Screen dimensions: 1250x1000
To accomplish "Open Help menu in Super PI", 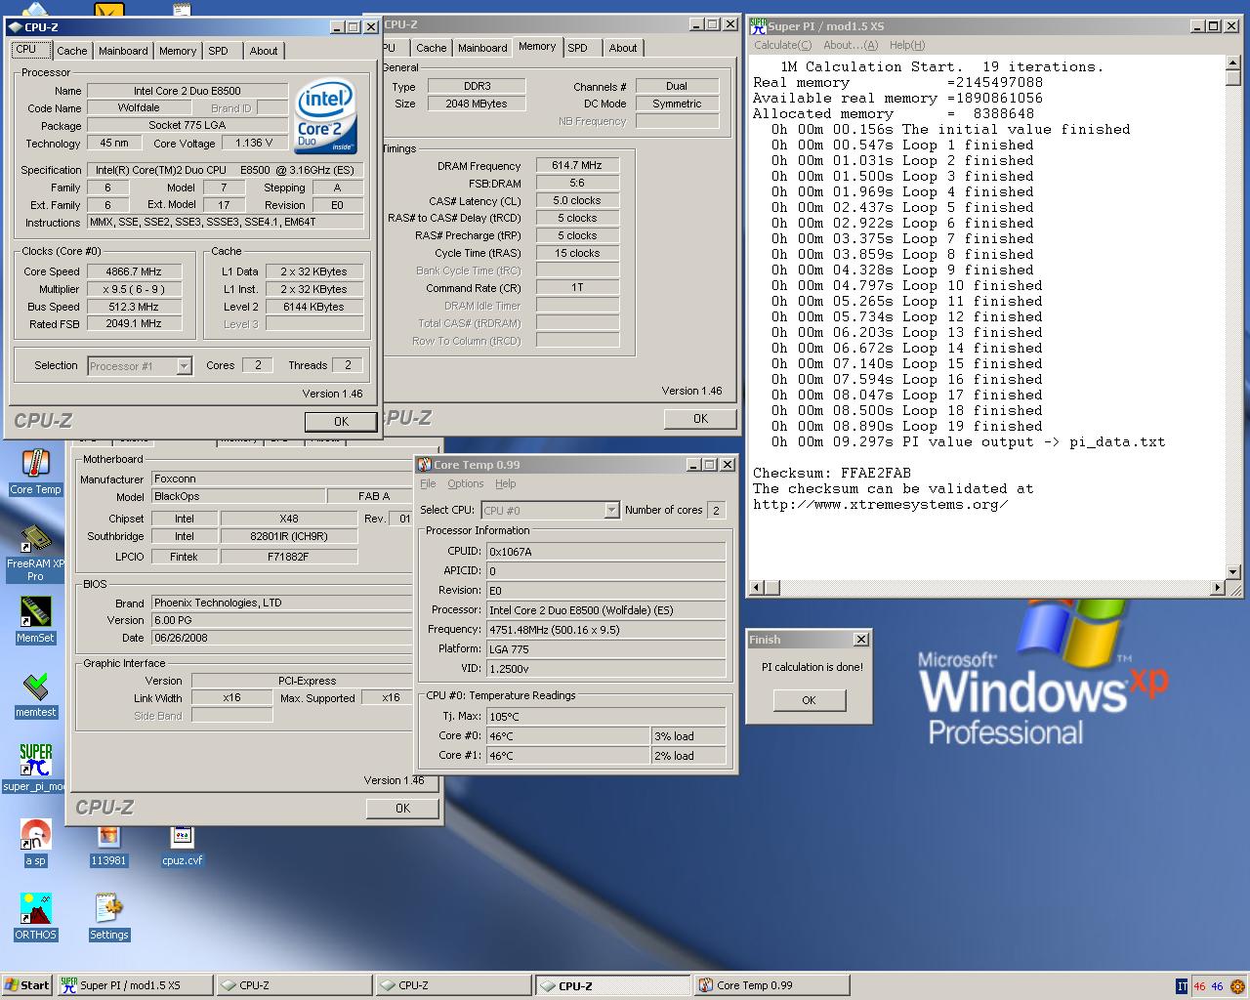I will (x=906, y=45).
